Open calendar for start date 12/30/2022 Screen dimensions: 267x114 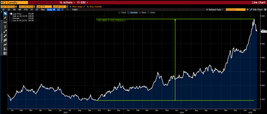tap(16, 7)
